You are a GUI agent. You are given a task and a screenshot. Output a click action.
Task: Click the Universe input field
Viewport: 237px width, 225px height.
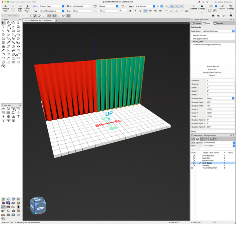point(220,81)
